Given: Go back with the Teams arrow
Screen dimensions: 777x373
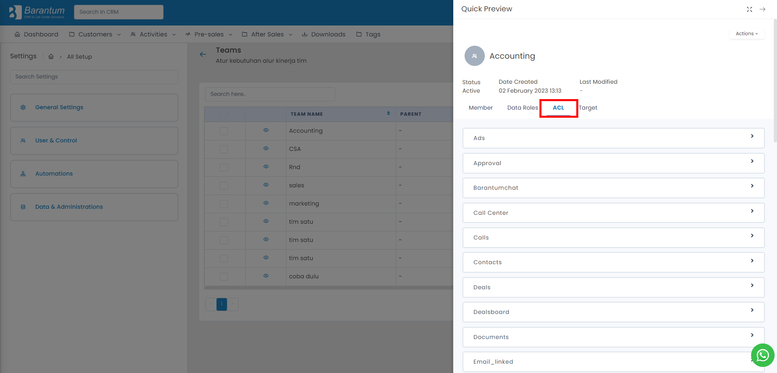Looking at the screenshot, I should click(203, 54).
